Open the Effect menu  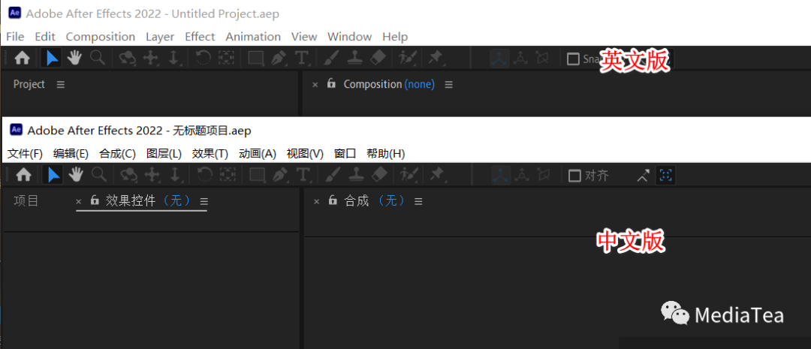coord(200,37)
